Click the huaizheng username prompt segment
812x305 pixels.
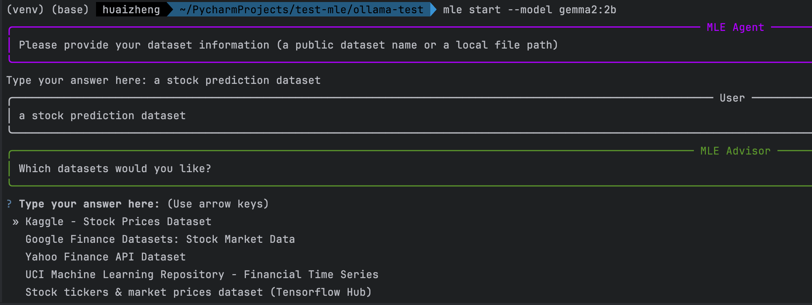[x=131, y=10]
